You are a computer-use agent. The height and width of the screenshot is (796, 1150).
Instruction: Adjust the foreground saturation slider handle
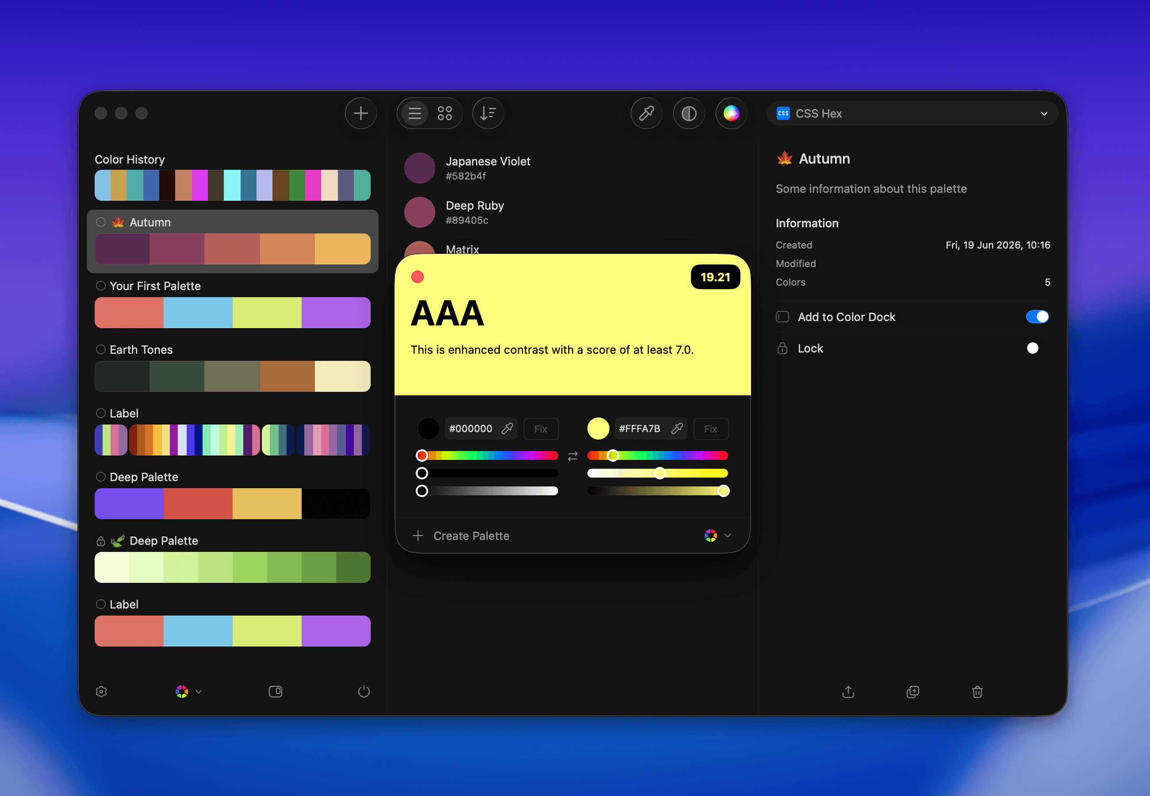tap(422, 473)
